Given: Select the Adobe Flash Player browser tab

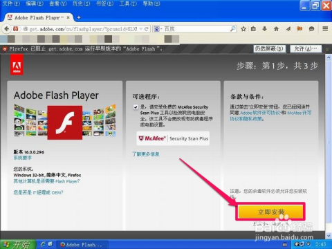Looking at the screenshot, I should tap(39, 17).
